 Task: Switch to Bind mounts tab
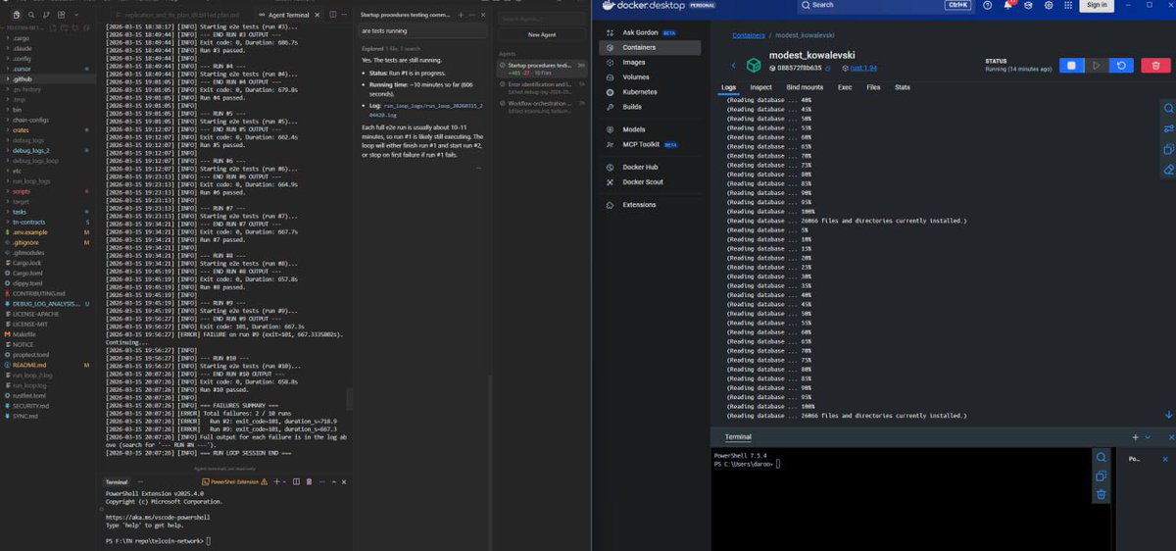[805, 87]
